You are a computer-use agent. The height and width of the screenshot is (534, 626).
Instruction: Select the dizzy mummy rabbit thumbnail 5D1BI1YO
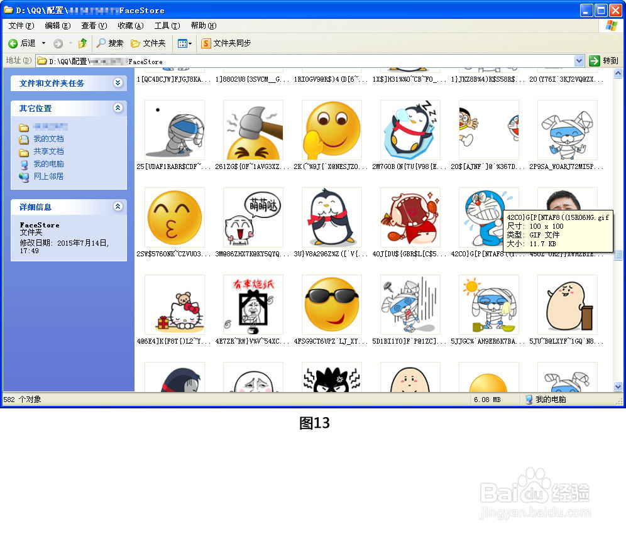pyautogui.click(x=410, y=305)
